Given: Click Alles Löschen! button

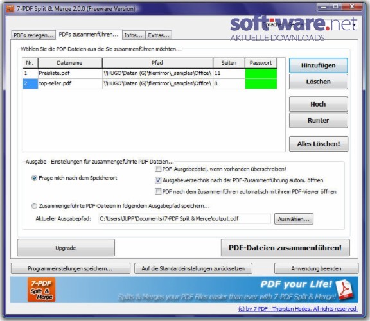Looking at the screenshot, I should [x=319, y=144].
